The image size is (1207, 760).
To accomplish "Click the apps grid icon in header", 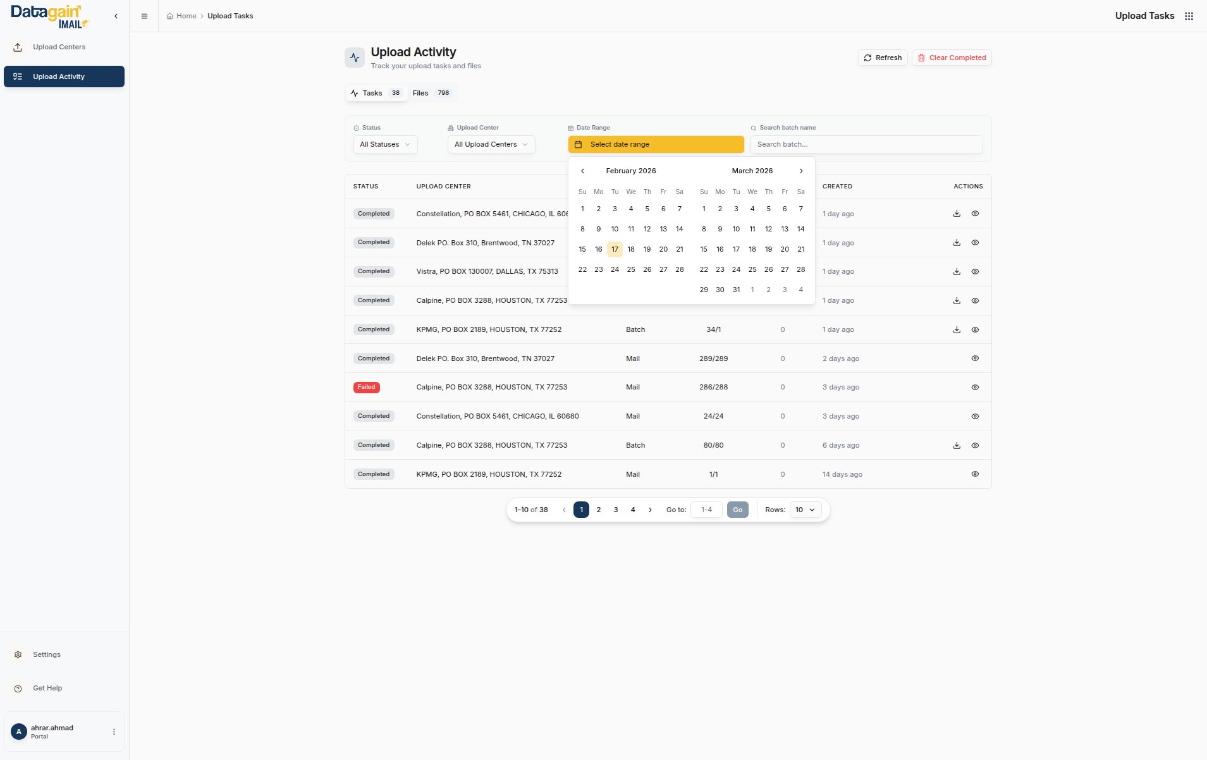I will (x=1189, y=16).
